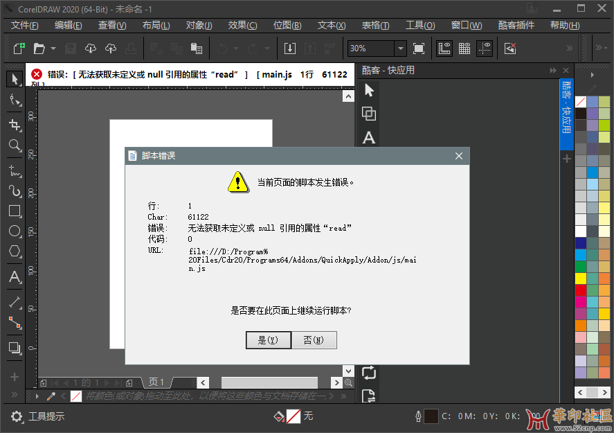Open the 酷客插件 menu

516,26
